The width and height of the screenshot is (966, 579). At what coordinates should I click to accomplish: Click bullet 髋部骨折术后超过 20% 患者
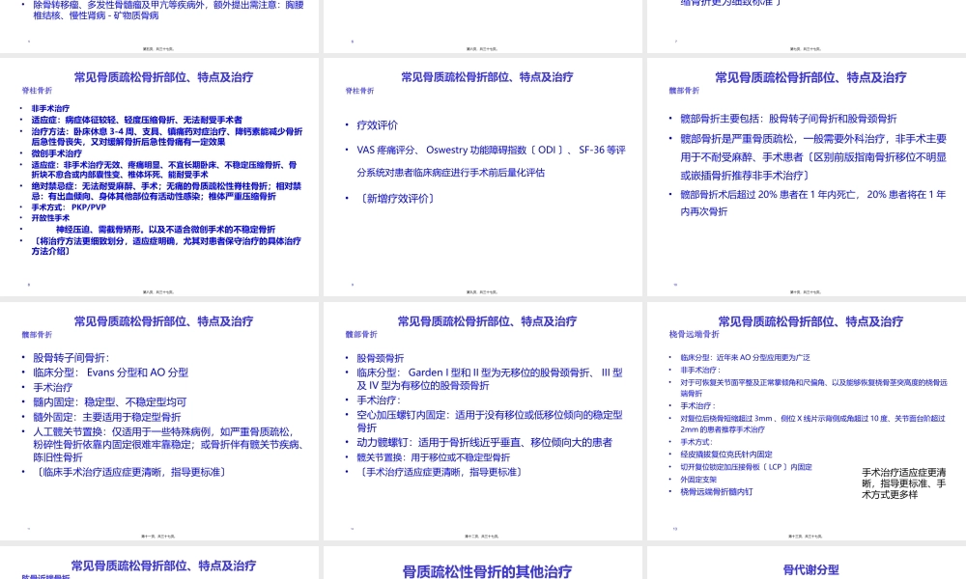pyautogui.click(x=813, y=203)
